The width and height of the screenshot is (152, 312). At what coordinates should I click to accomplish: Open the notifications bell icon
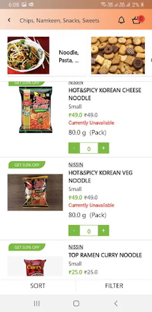(121, 20)
